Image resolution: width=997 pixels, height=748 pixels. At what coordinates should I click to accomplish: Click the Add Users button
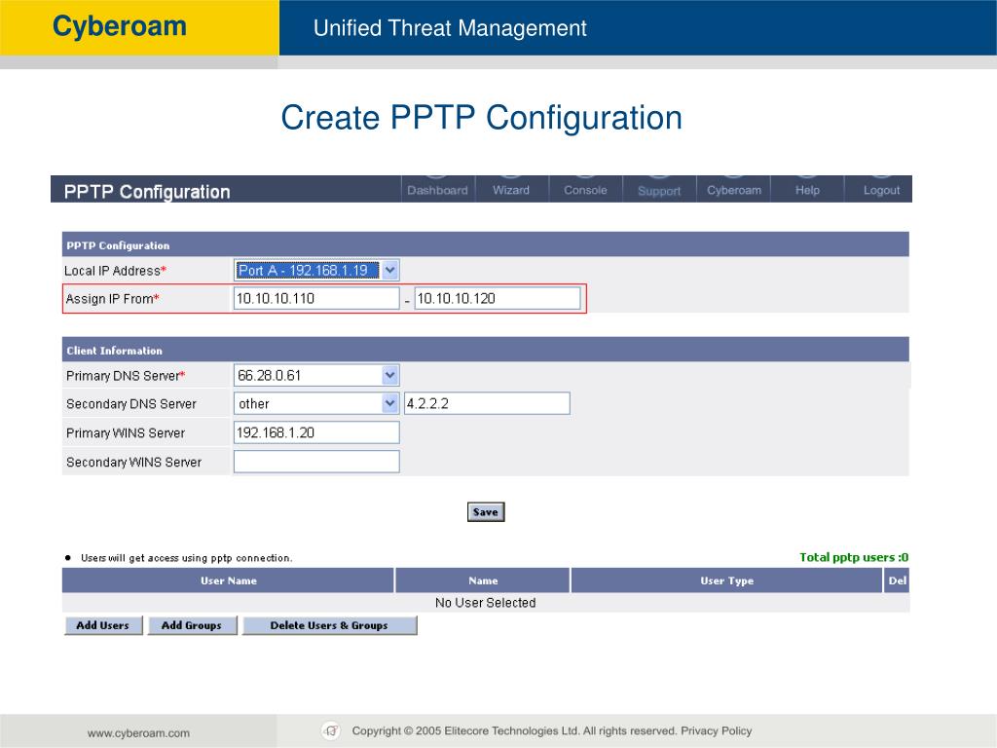103,625
